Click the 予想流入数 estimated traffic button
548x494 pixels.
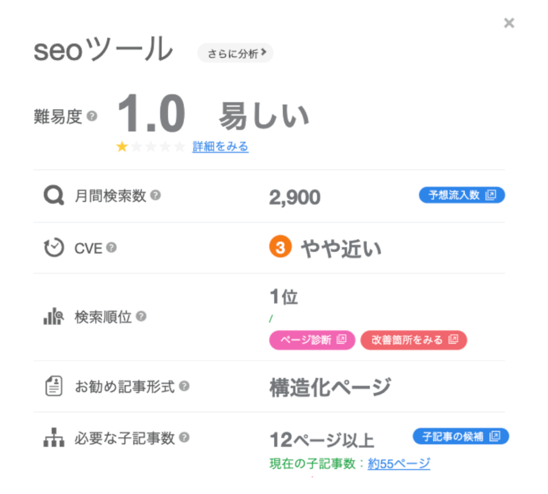tap(461, 195)
